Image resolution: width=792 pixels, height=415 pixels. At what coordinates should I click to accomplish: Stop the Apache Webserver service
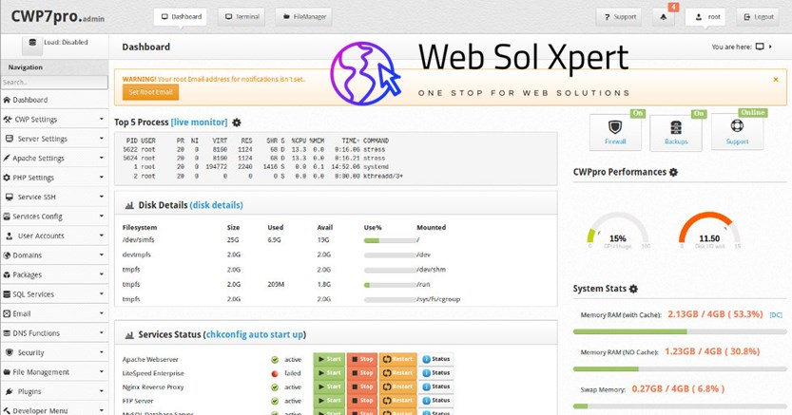click(361, 359)
